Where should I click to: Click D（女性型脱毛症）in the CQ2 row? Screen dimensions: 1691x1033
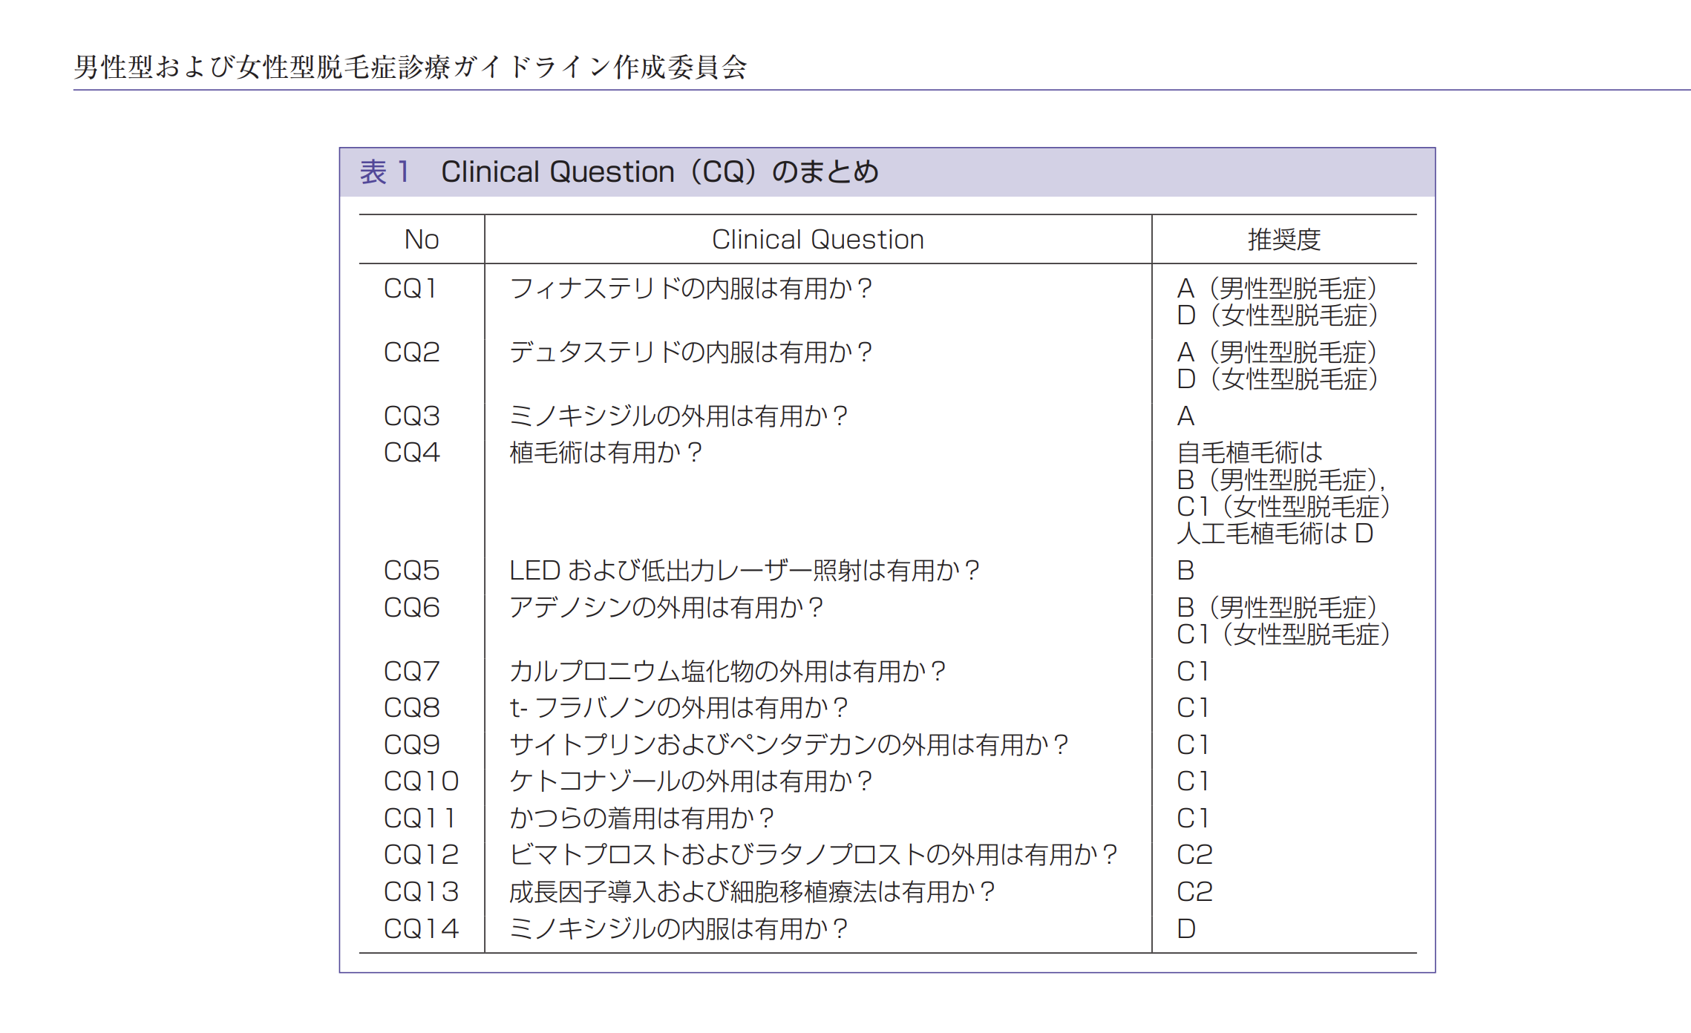tap(1278, 379)
